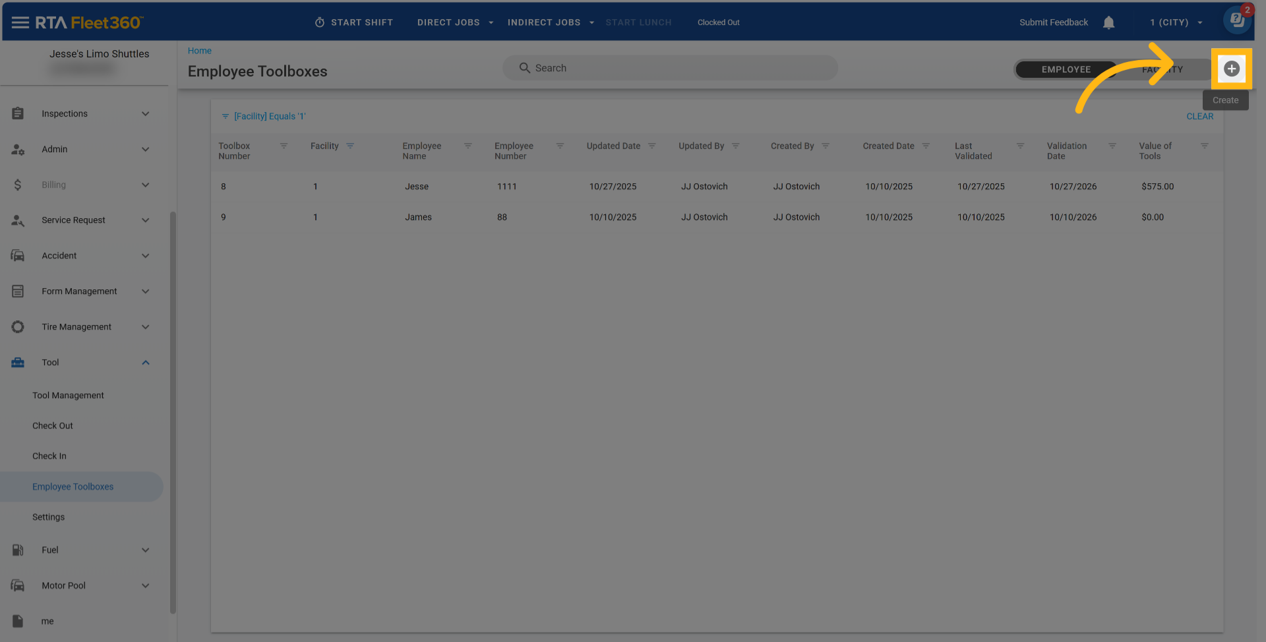This screenshot has height=642, width=1266.
Task: Click the Toolbox Number column filter icon
Action: pos(284,146)
